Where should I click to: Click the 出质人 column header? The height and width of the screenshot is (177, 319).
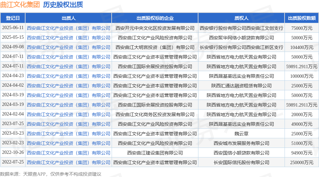(69, 18)
